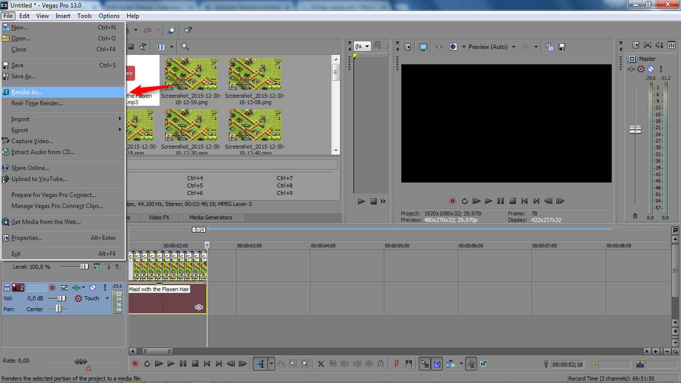
Task: Select Save As... in the File menu
Action: tap(63, 76)
